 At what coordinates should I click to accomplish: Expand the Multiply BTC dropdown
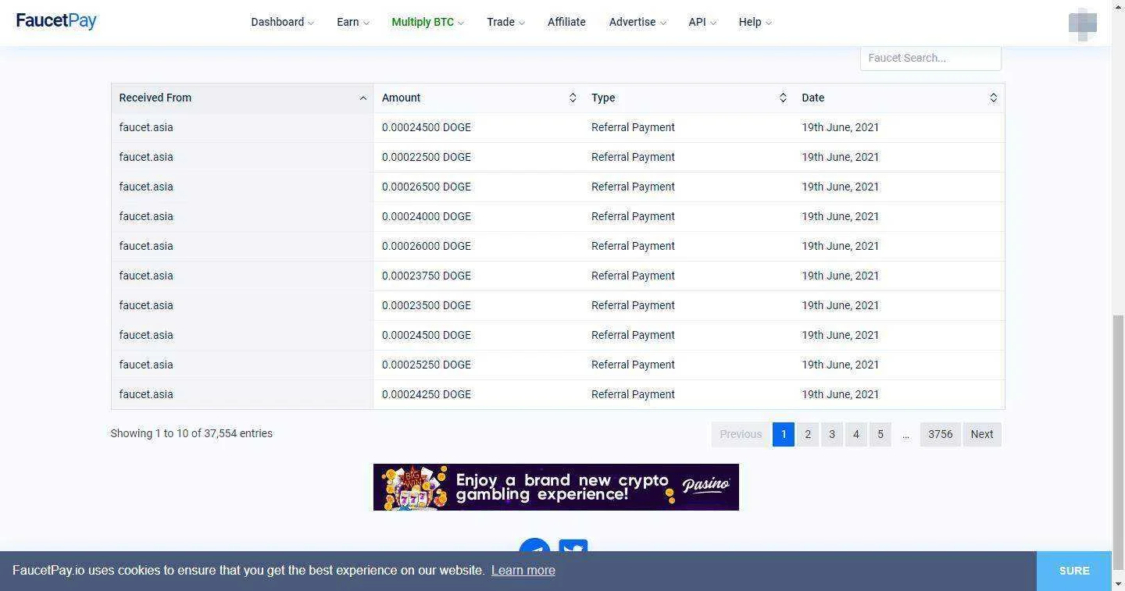[427, 22]
